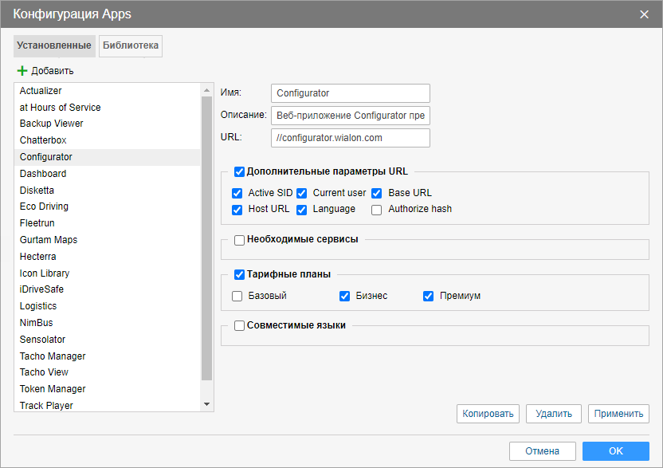Confirm the dialog with OK
Viewport: 663px width, 468px height.
[615, 451]
